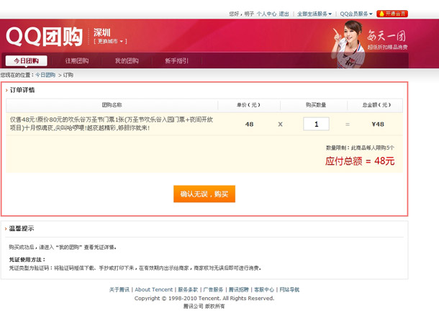
Task: Click the group-buy item description text
Action: click(112, 124)
